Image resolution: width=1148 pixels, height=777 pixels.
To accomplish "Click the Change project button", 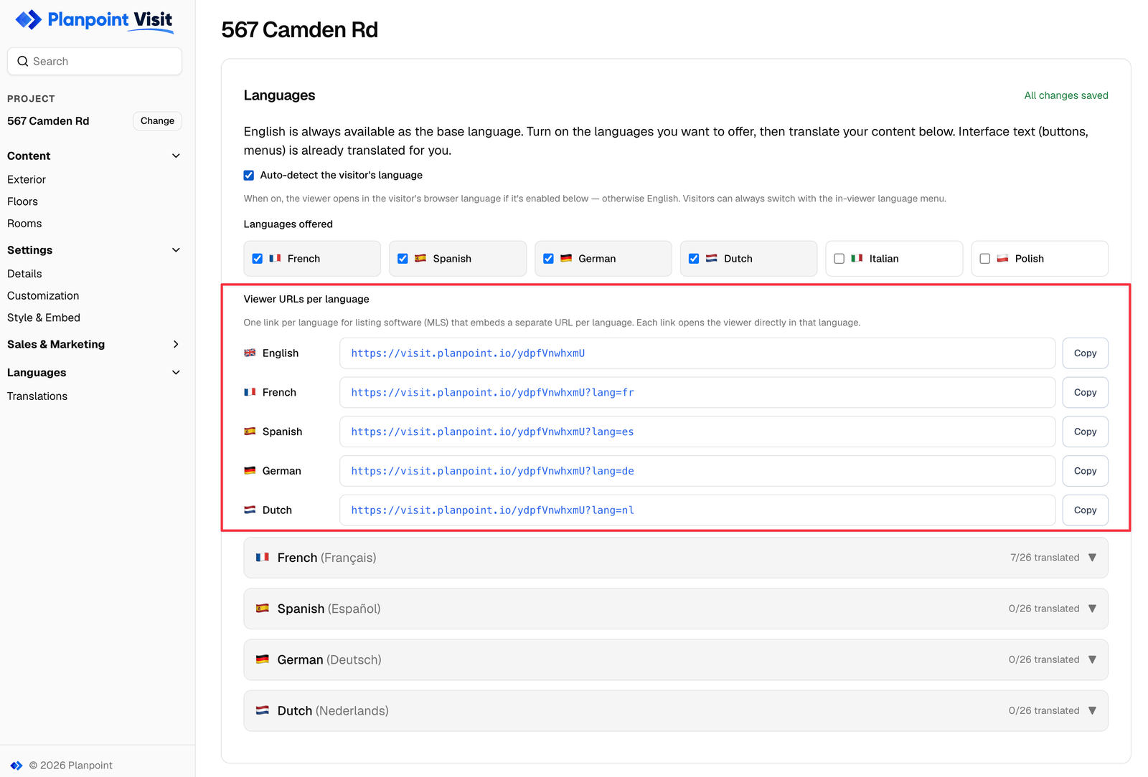I will pos(157,121).
